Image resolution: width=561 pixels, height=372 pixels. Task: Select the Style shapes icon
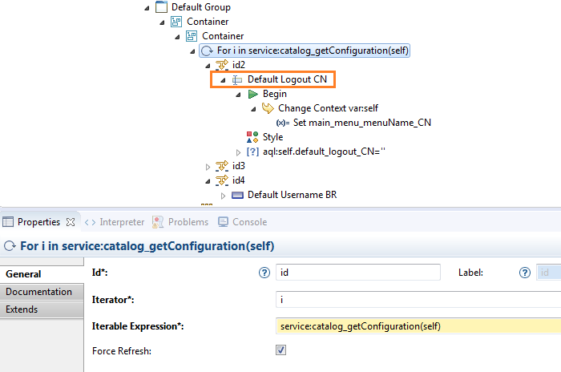tap(252, 137)
